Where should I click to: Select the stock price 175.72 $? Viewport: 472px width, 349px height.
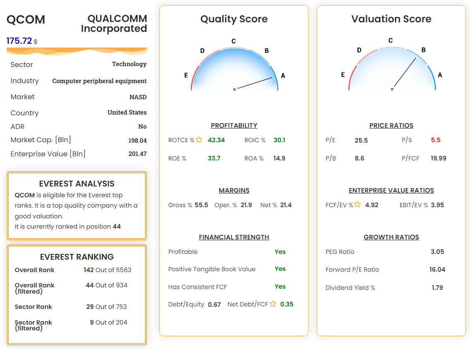click(22, 41)
